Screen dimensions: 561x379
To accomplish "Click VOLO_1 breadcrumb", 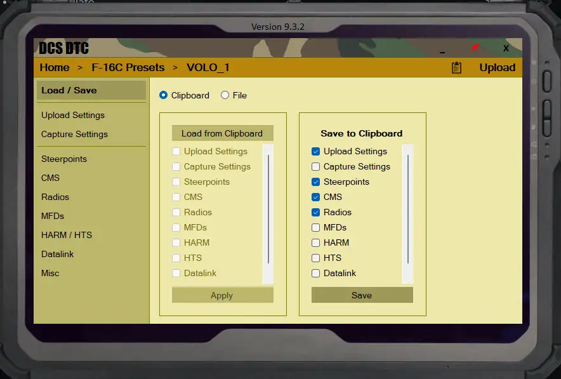I will [208, 68].
